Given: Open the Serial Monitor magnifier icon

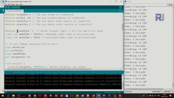Looking at the screenshot, I should (120, 7).
